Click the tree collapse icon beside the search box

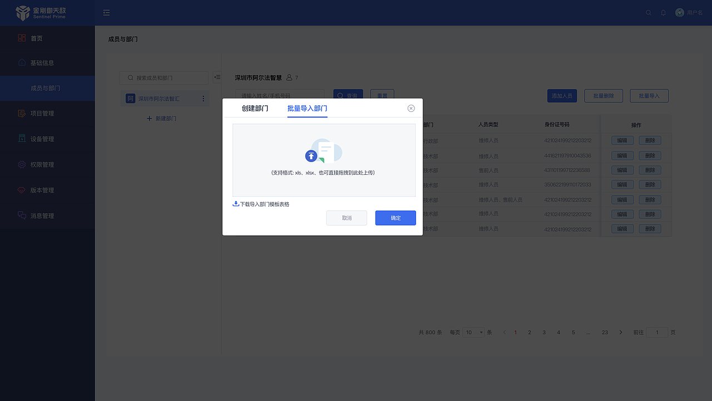tap(217, 77)
